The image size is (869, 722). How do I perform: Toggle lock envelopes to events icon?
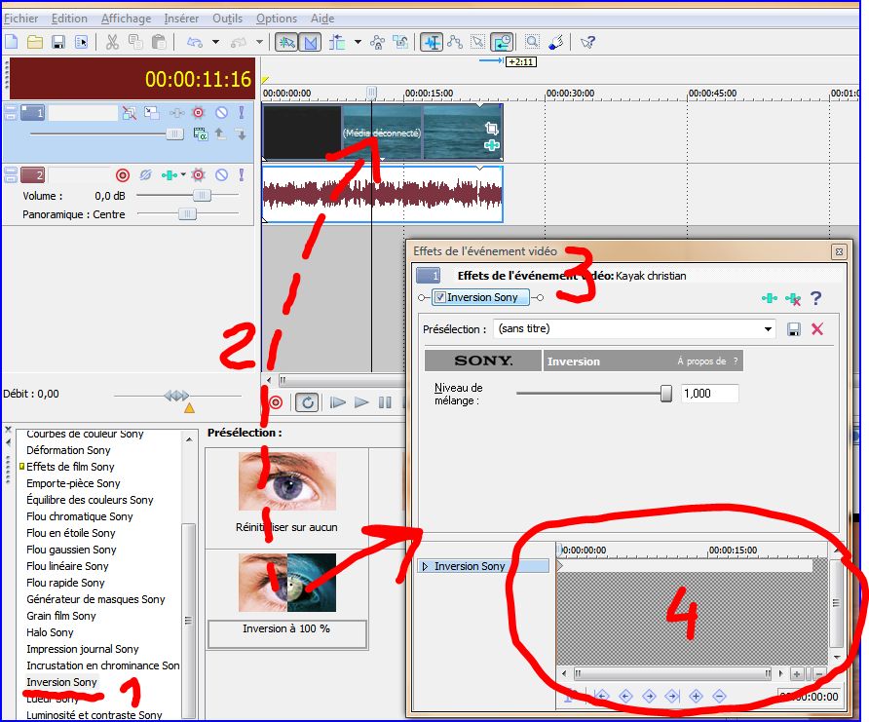(377, 42)
